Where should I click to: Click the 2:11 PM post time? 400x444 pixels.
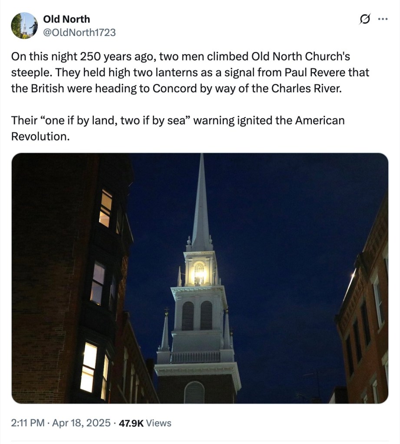pos(28,423)
